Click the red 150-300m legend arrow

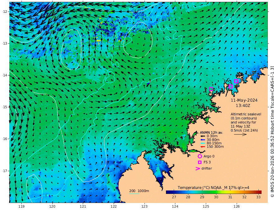[x=203, y=147]
